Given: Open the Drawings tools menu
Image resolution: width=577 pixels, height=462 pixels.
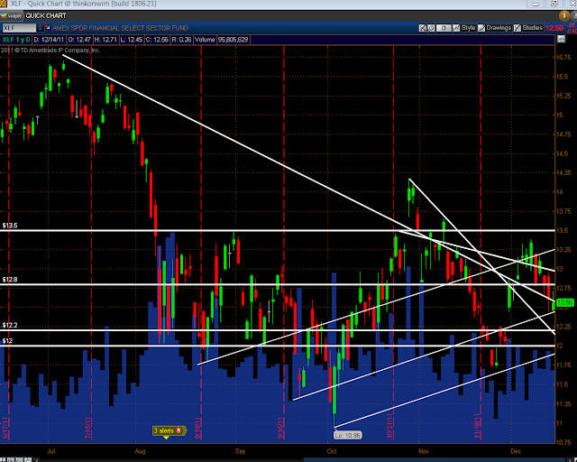Looking at the screenshot, I should click(499, 28).
